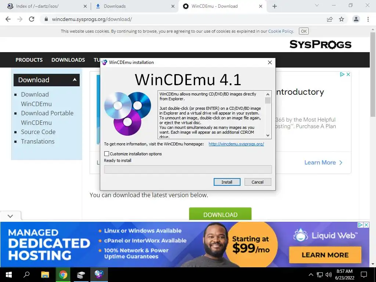Image resolution: width=376 pixels, height=282 pixels.
Task: Click installer description scrollbar thumb
Action: [268, 100]
